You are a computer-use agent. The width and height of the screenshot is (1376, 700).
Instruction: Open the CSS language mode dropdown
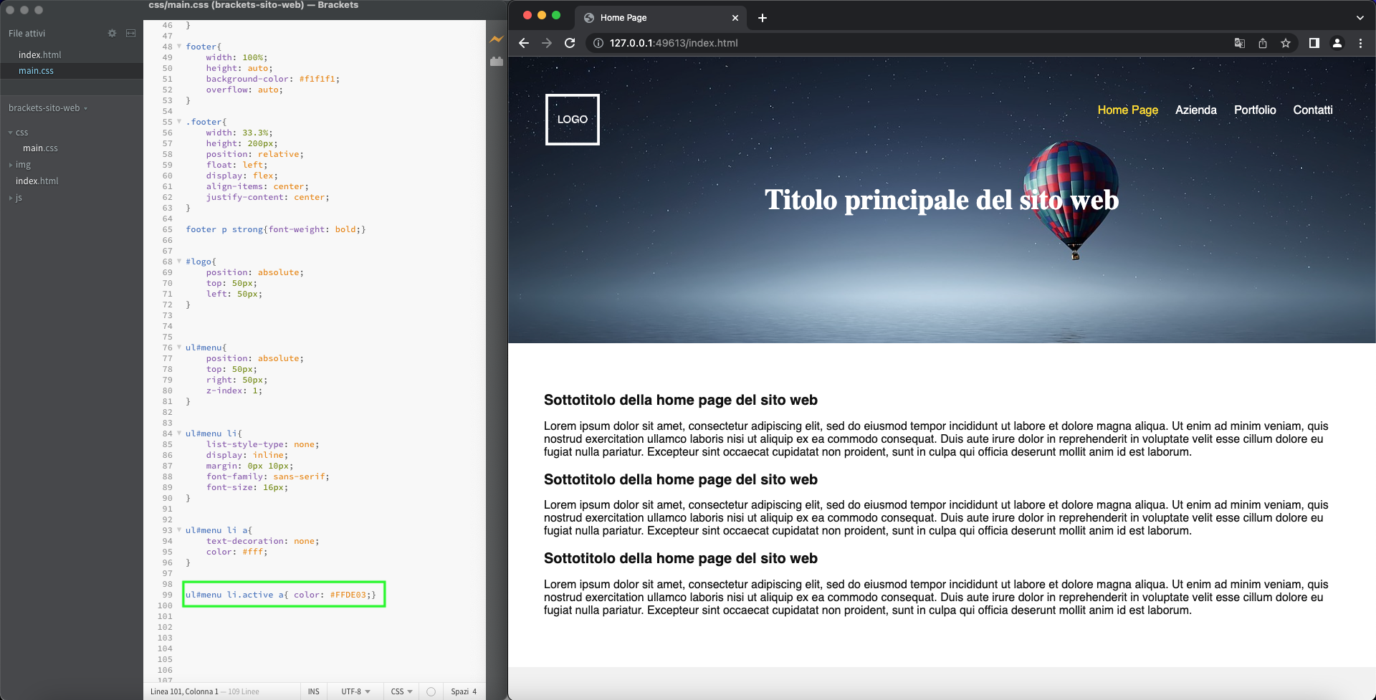(x=401, y=691)
